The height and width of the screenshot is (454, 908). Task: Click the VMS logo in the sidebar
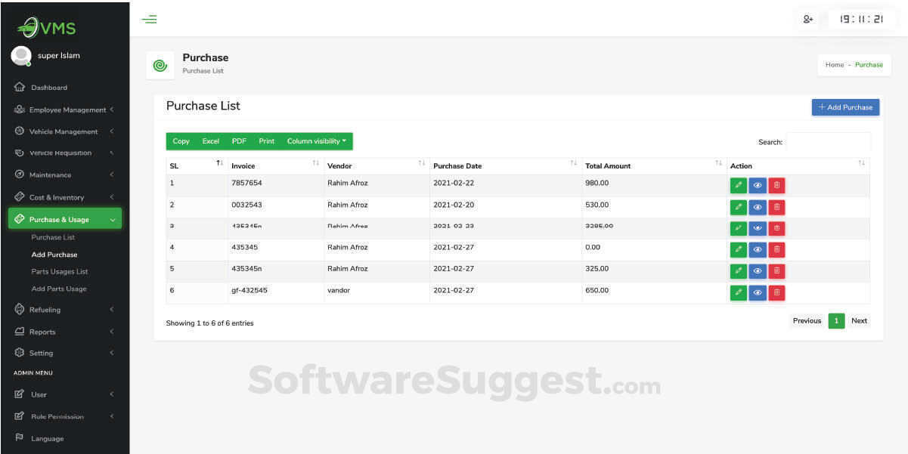coord(47,26)
